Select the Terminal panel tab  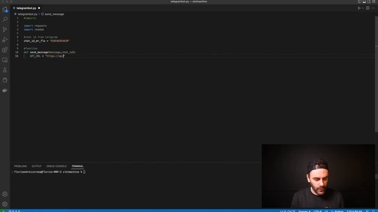click(77, 166)
